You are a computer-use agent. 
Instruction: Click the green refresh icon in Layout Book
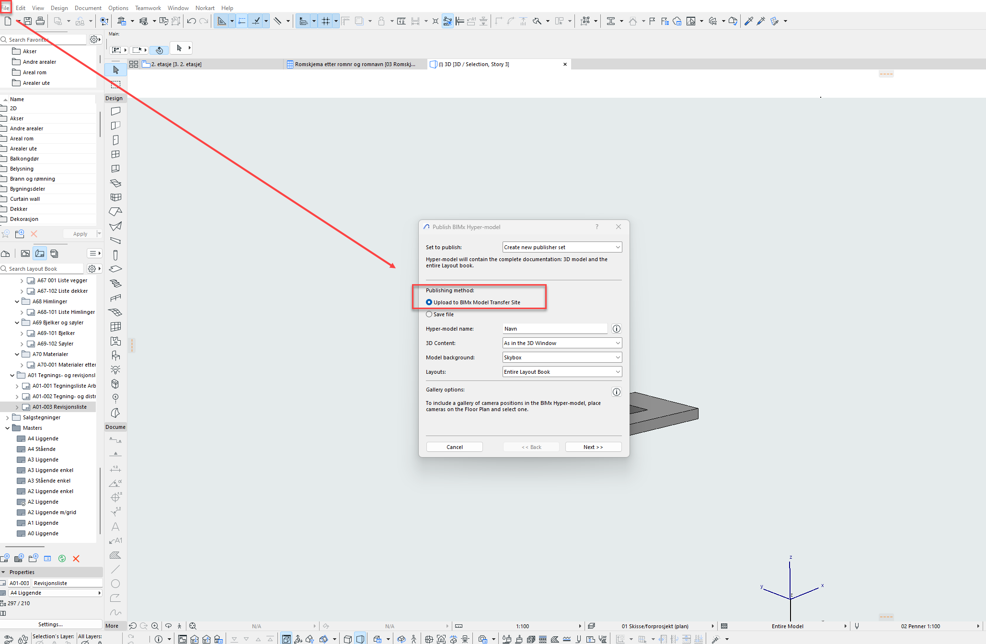click(x=62, y=559)
